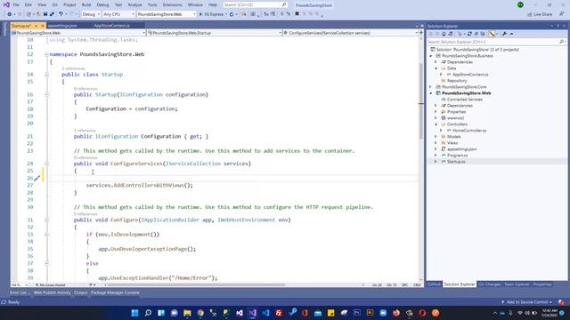Switch to the AppStoreContext.cs tab
Screen dimensions: 570x320
click(x=111, y=26)
